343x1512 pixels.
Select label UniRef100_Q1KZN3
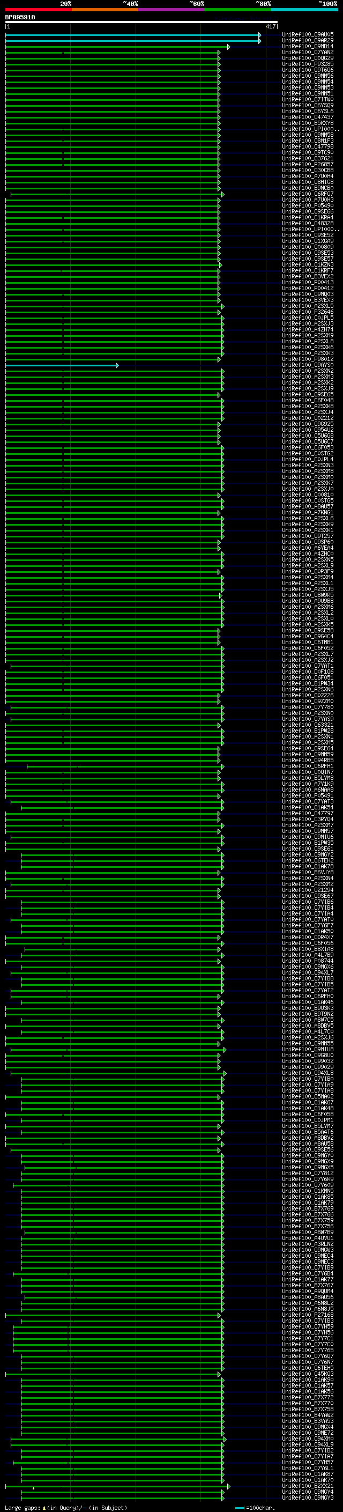tap(308, 265)
